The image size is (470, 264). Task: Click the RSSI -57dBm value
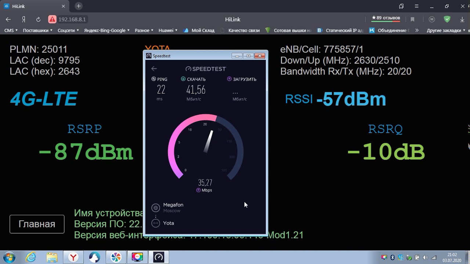tap(336, 99)
